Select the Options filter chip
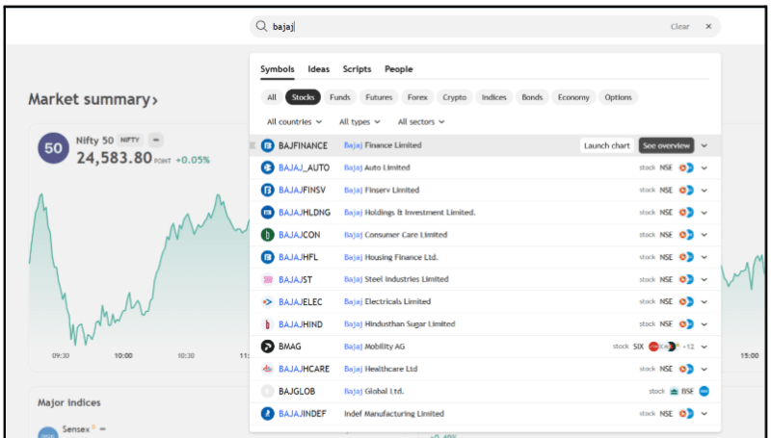Image resolution: width=771 pixels, height=438 pixels. coord(618,97)
